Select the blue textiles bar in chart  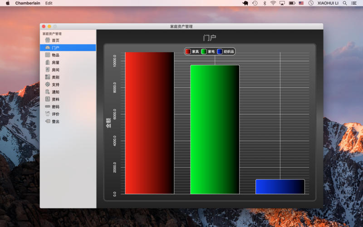click(280, 187)
